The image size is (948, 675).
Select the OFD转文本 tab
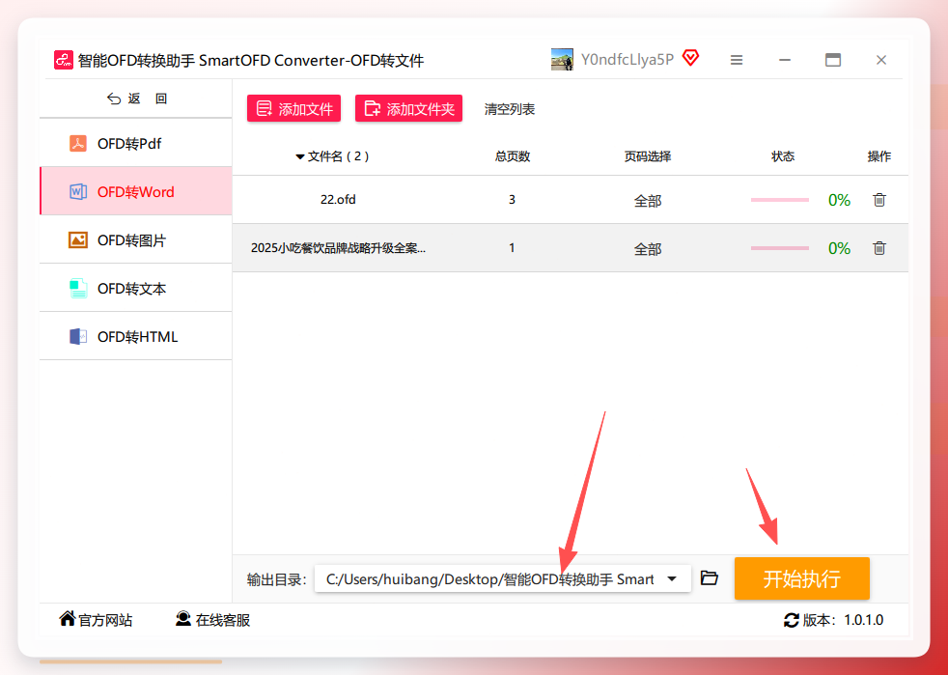(136, 289)
